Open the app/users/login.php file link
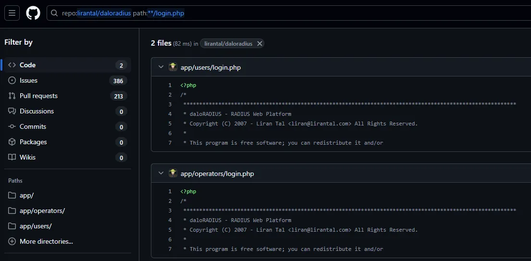 (210, 67)
